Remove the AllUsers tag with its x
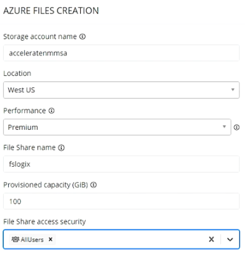The height and width of the screenshot is (254, 245). click(50, 239)
